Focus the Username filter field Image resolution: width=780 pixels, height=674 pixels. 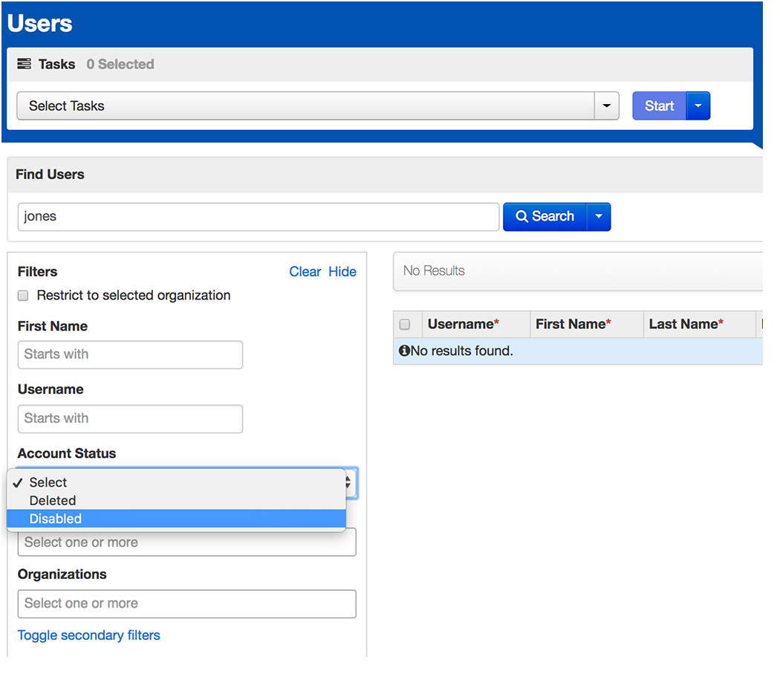pos(130,419)
